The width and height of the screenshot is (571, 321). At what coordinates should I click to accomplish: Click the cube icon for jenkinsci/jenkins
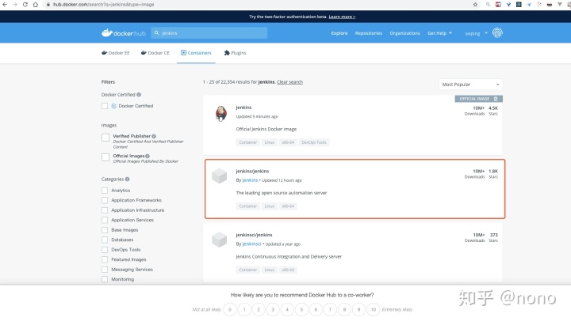pos(219,240)
